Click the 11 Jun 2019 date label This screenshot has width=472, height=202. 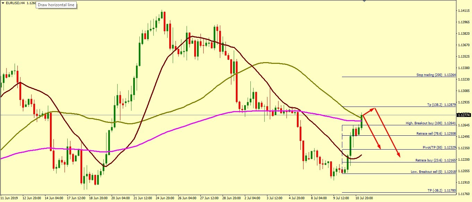pos(10,198)
